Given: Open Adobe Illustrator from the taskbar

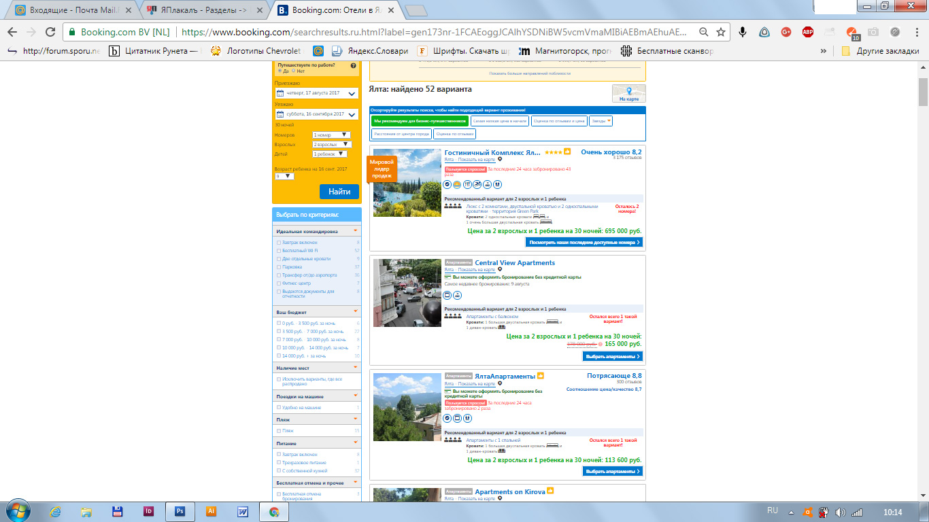Looking at the screenshot, I should tap(212, 512).
